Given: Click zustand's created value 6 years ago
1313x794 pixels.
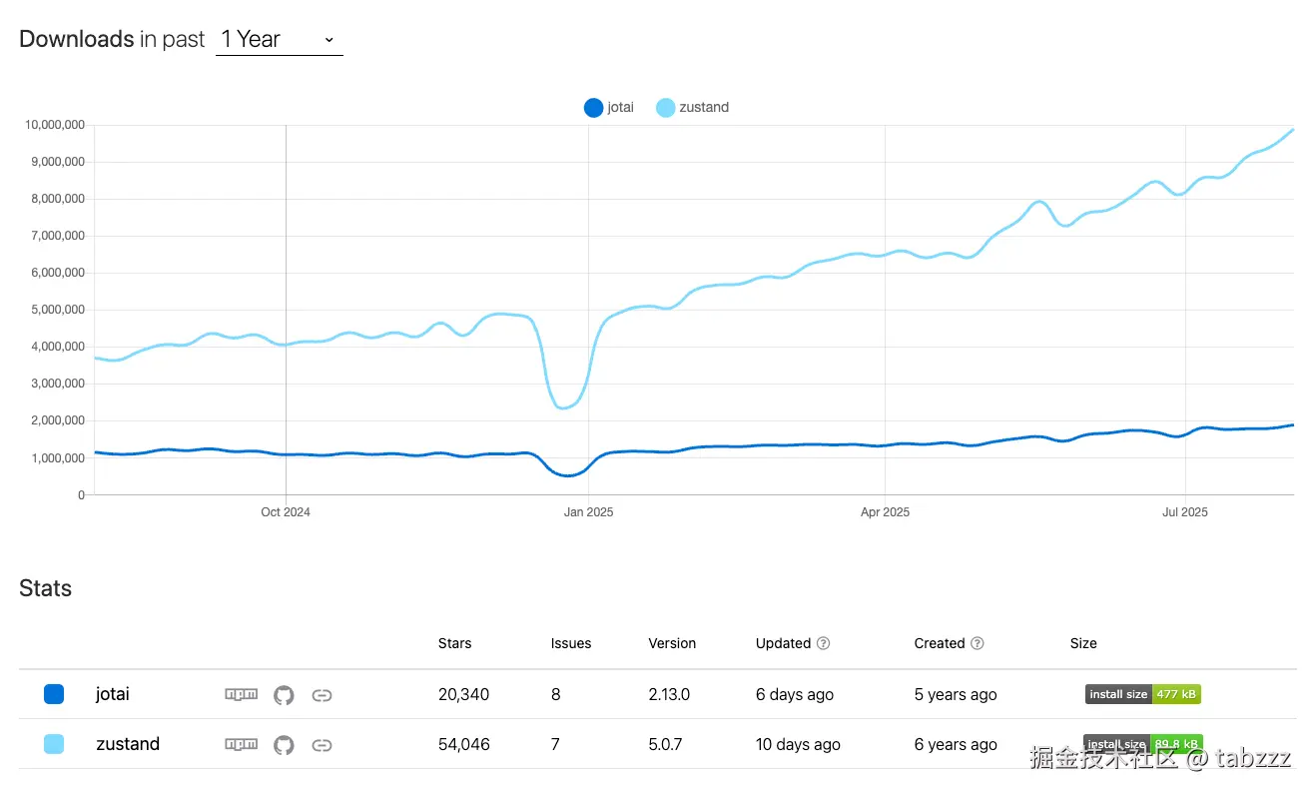Looking at the screenshot, I should pos(956,744).
